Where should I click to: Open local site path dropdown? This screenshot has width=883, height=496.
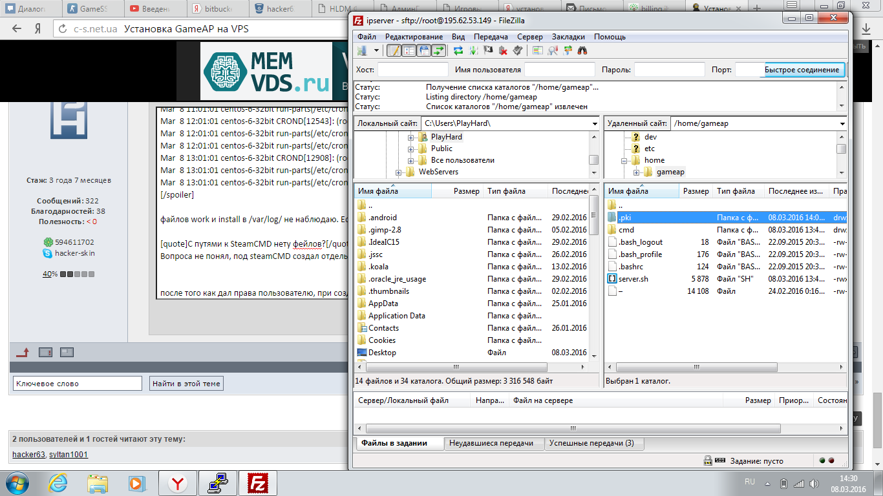click(595, 123)
